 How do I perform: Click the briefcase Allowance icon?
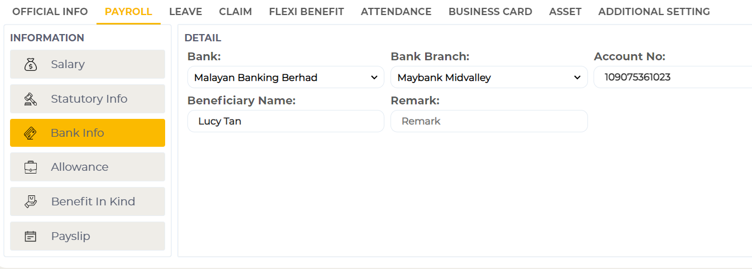(31, 167)
